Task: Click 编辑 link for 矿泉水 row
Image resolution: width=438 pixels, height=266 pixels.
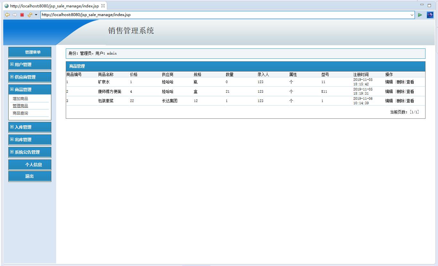Action: point(388,82)
